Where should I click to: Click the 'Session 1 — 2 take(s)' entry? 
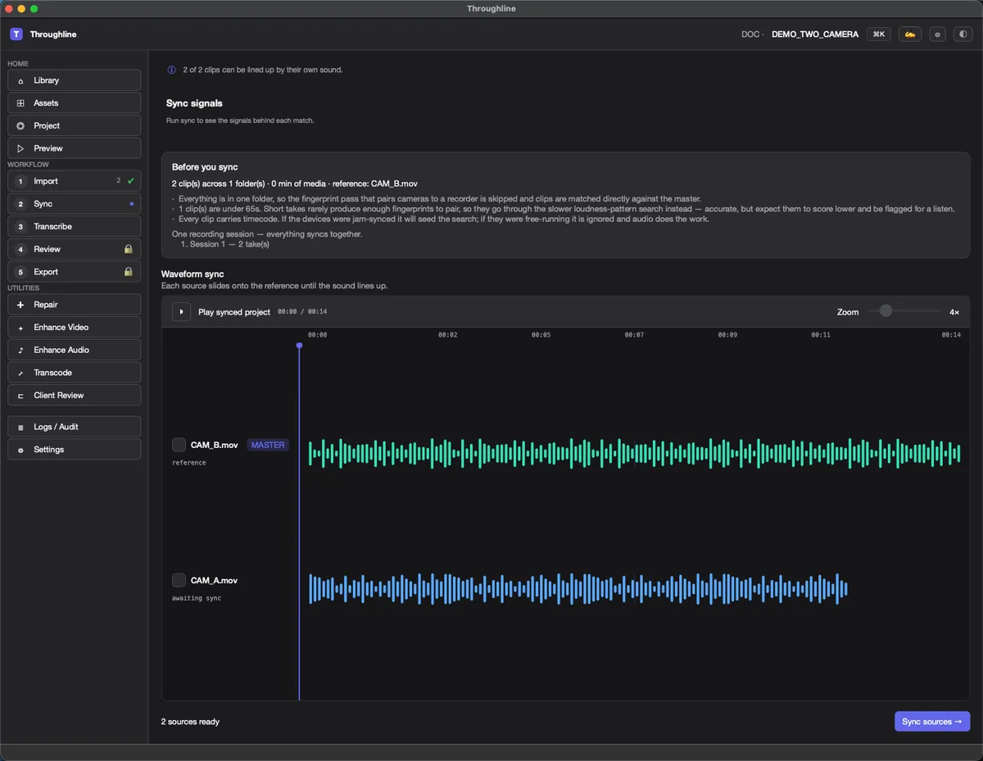click(224, 244)
